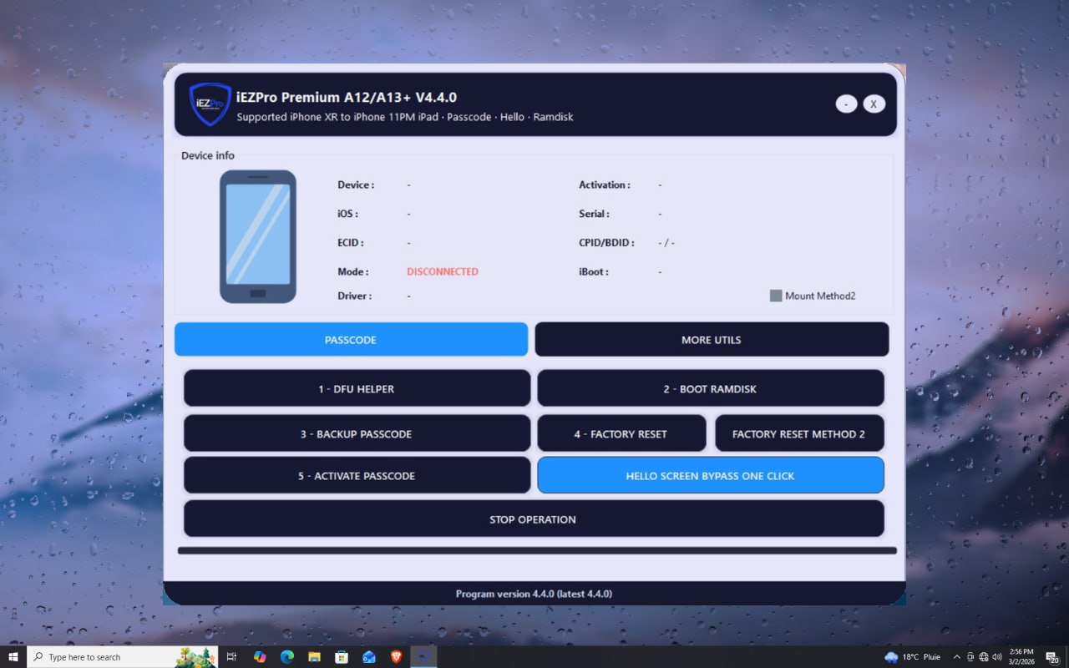Open Task View in the taskbar
Image resolution: width=1069 pixels, height=668 pixels.
tap(232, 657)
